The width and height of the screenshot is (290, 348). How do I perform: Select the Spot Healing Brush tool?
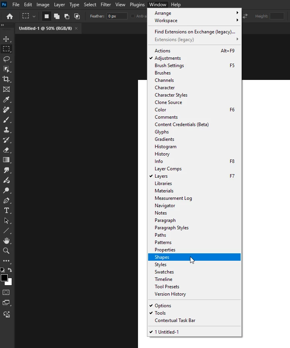click(6, 110)
